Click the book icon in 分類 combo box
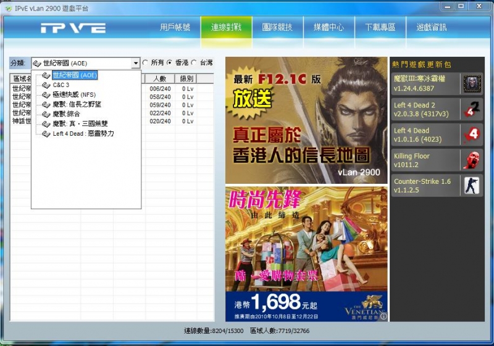Viewport: 494px width, 346px height. click(x=37, y=64)
